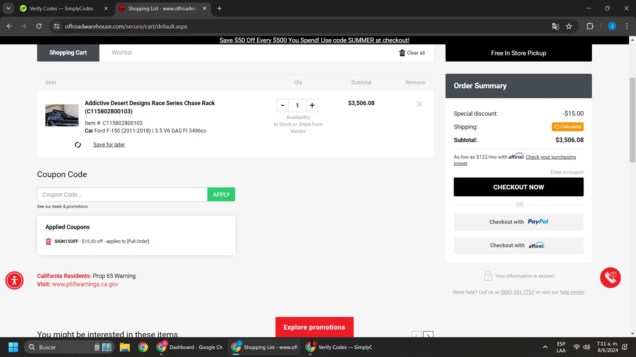Close the Verify Codes SimplyCodes tab
The image size is (636, 357).
click(x=106, y=8)
